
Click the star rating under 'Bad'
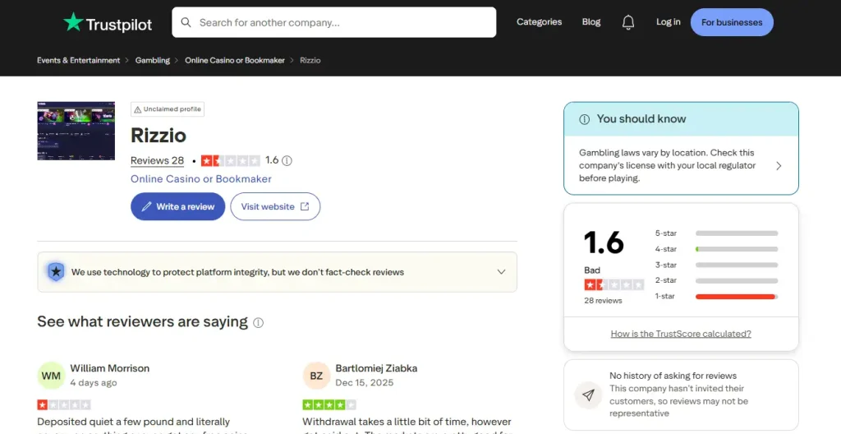614,284
